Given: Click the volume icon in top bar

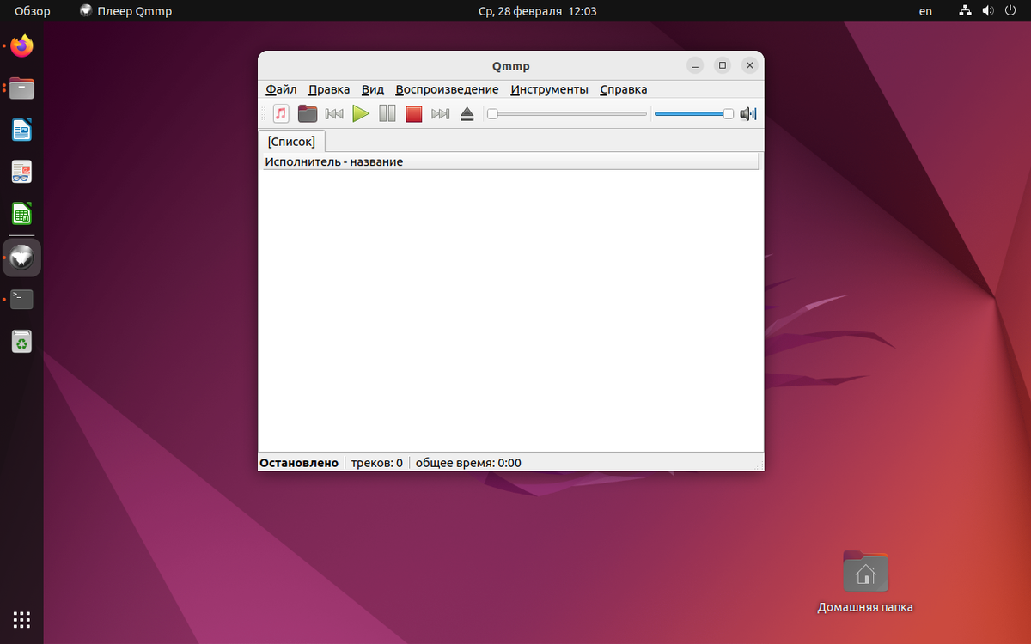Looking at the screenshot, I should [988, 11].
